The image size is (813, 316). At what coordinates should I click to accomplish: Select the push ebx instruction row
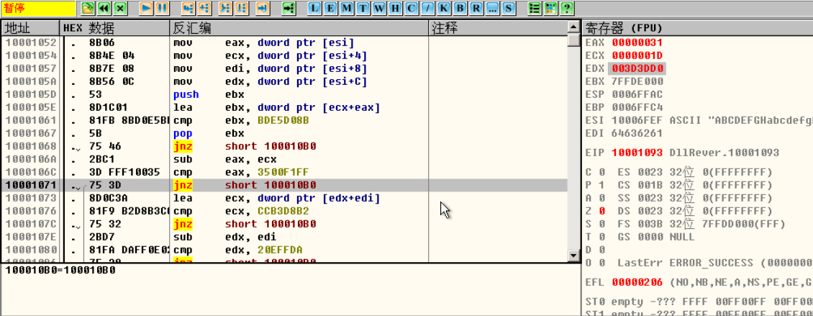tap(284, 94)
